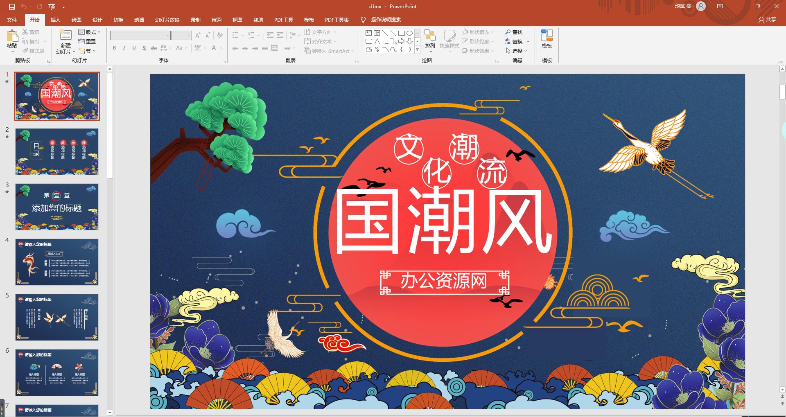Image resolution: width=786 pixels, height=417 pixels.
Task: Start slideshow from quick access toolbar icon
Action: (52, 7)
